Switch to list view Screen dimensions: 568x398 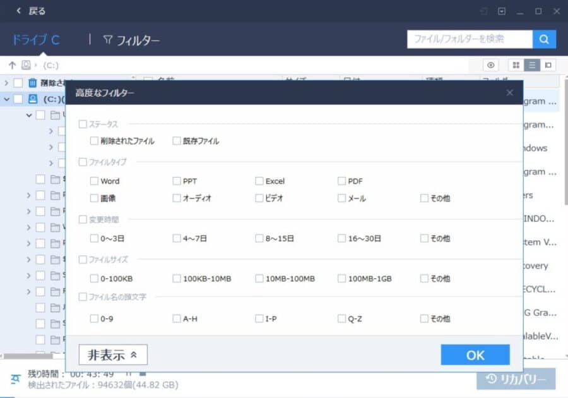point(532,65)
